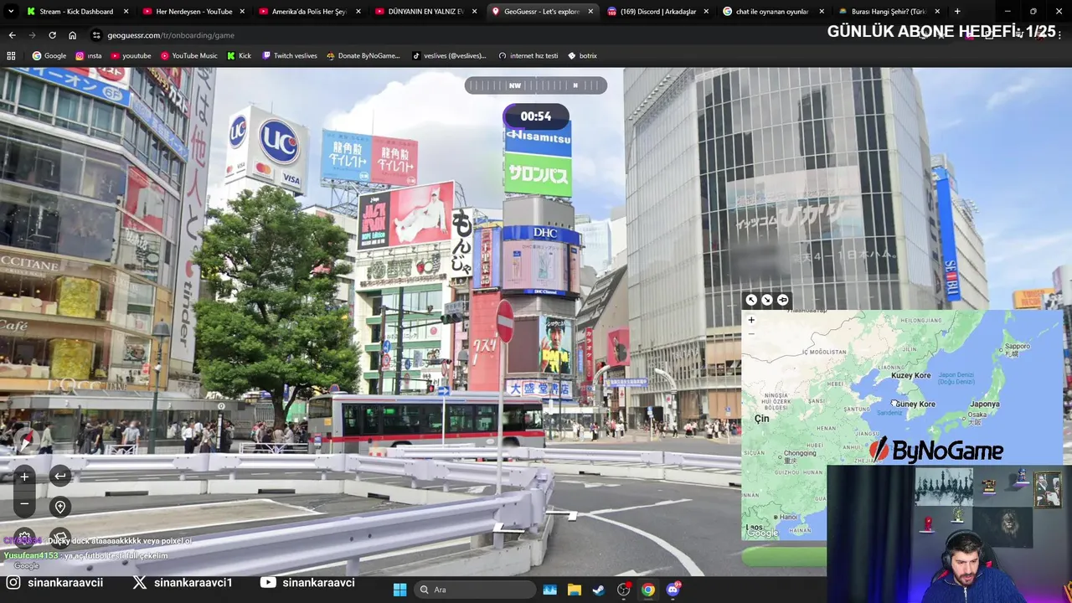Open a new browser tab
Screen dimensions: 1072x603
click(x=957, y=12)
